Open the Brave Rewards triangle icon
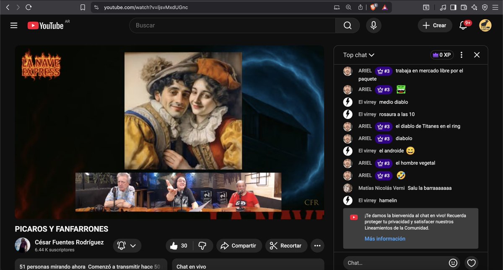This screenshot has width=503, height=270. point(385,7)
